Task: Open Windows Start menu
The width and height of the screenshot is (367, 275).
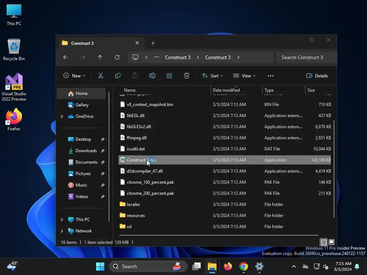Action: 100,266
